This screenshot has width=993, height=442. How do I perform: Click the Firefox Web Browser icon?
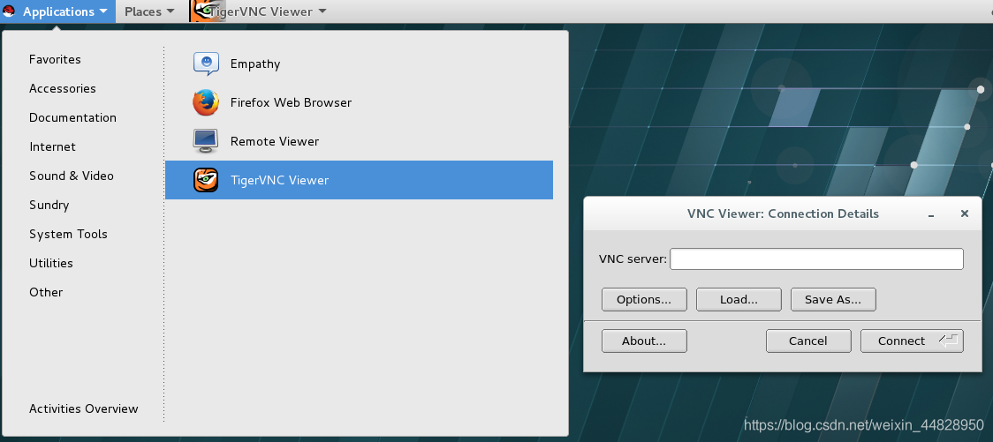tap(206, 102)
